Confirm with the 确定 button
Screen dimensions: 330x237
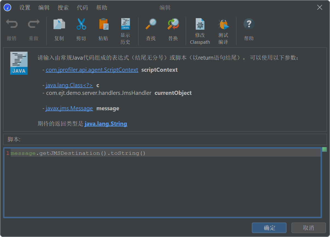coord(269,228)
